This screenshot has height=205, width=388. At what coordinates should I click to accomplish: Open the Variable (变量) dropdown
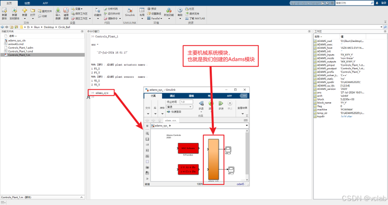77,9
